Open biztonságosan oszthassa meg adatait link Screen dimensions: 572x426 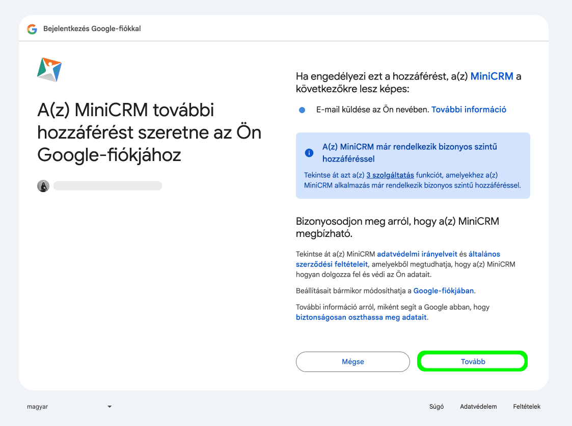(x=361, y=317)
